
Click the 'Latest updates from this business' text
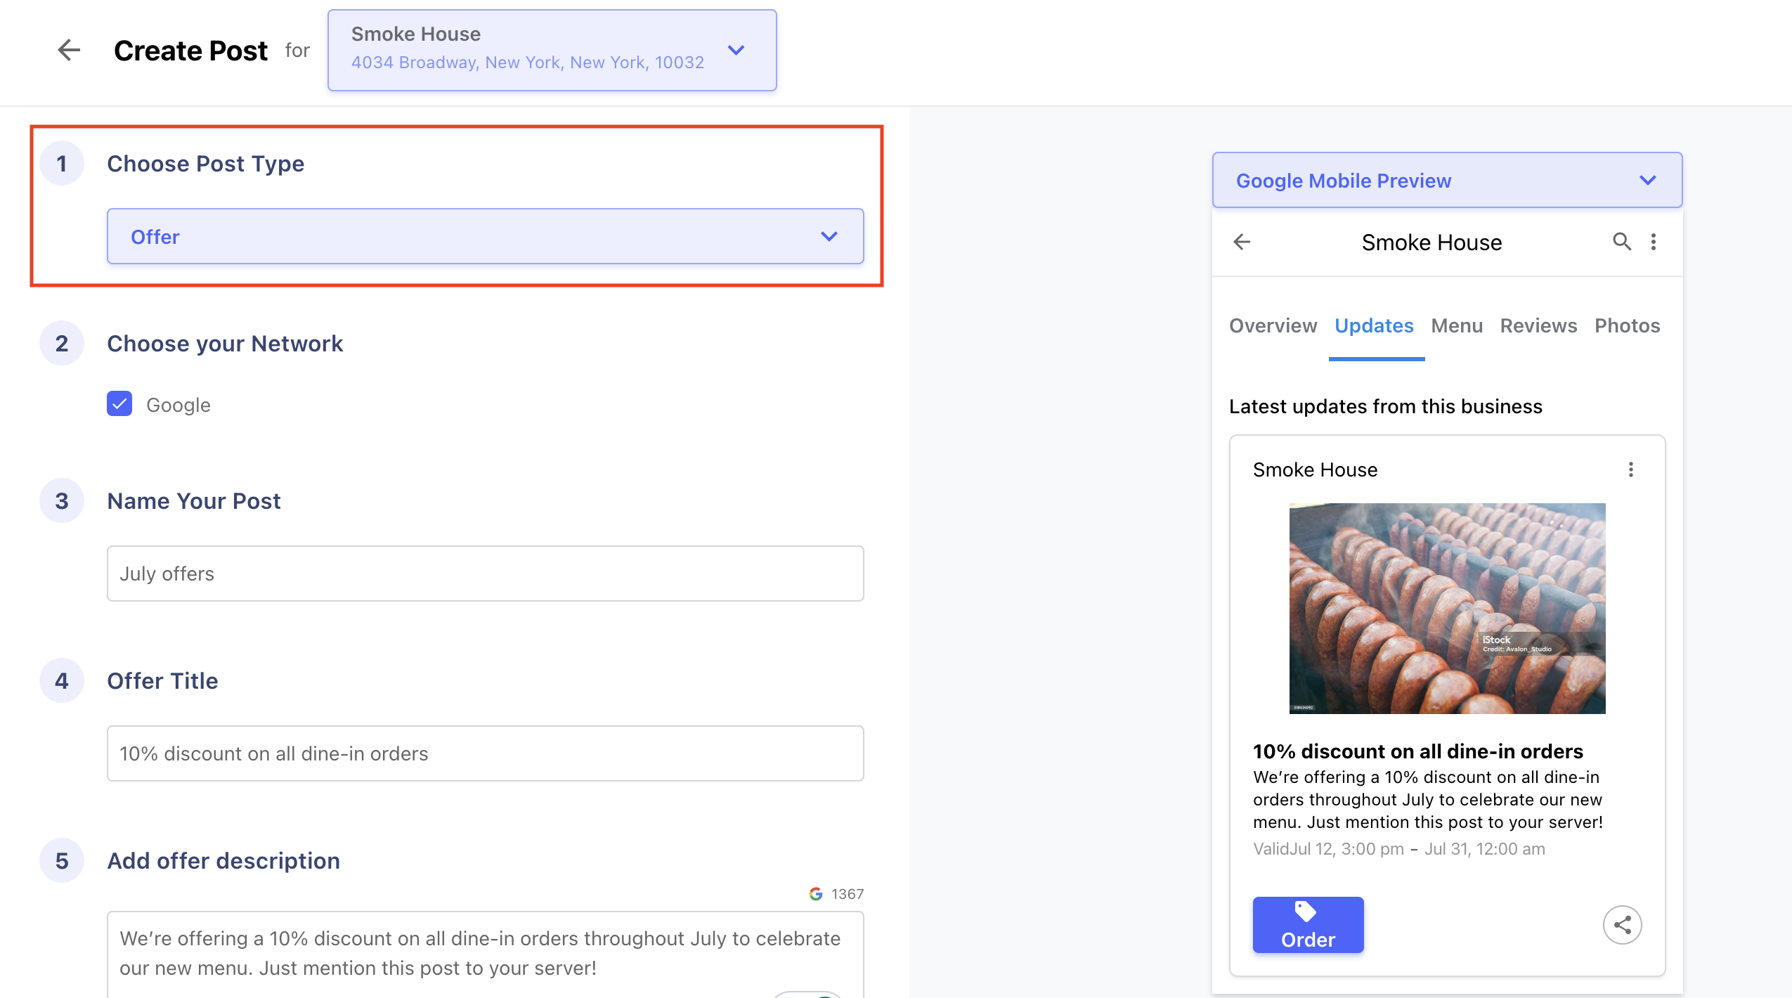tap(1385, 406)
